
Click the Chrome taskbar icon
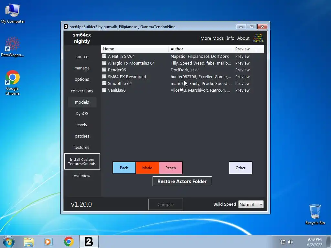pyautogui.click(x=69, y=242)
